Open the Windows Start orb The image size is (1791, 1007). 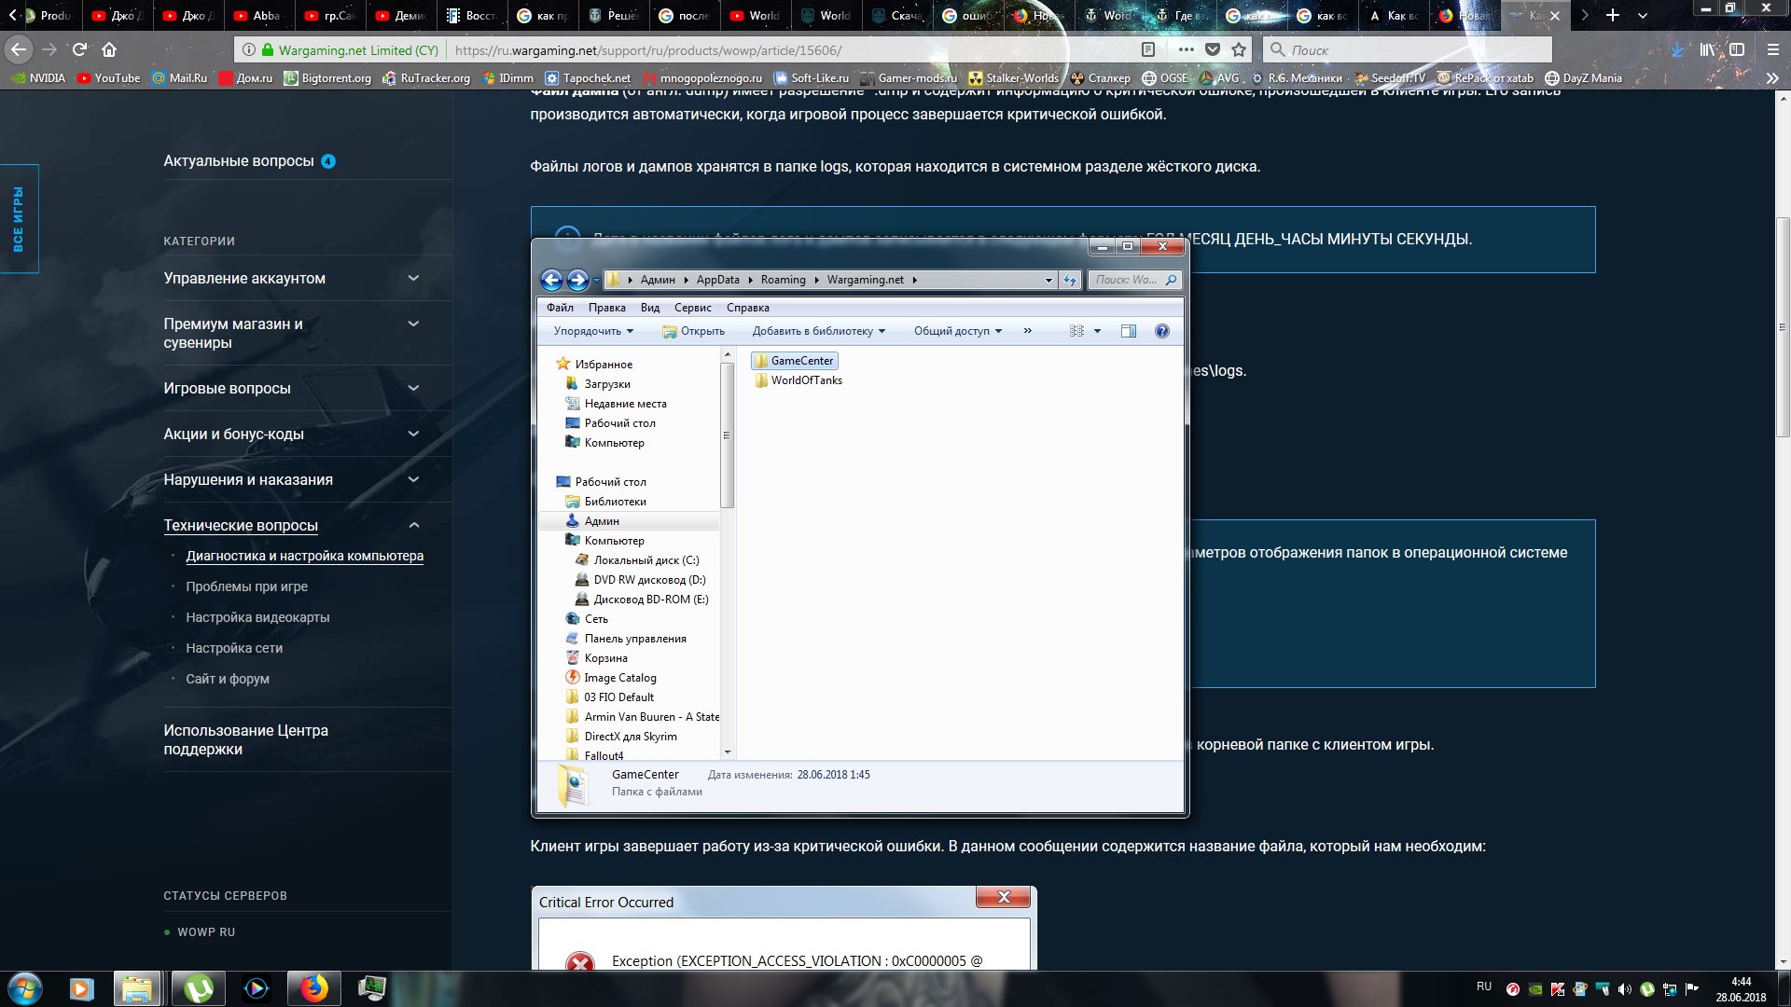pyautogui.click(x=25, y=988)
